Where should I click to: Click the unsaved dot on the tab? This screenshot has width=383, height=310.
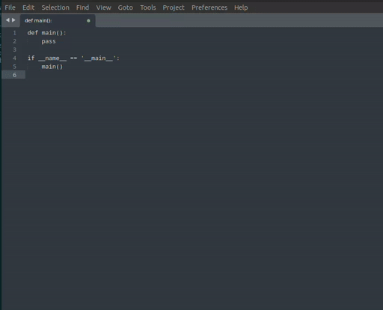88,21
